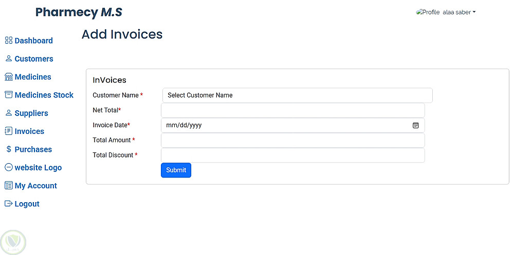514x255 pixels.
Task: Click the Medicines Stock archive icon
Action: click(8, 95)
